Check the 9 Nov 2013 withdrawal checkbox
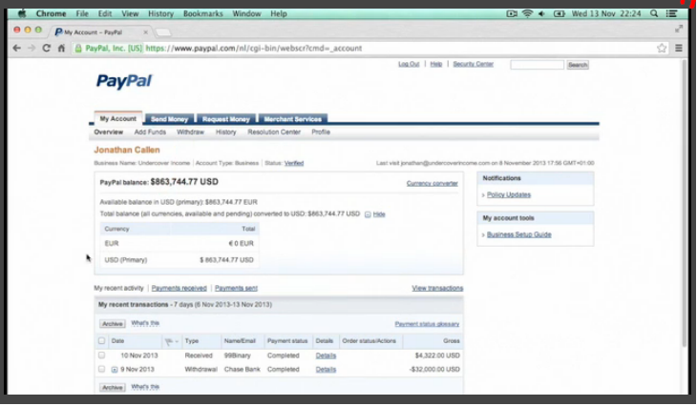This screenshot has width=697, height=406. point(102,369)
